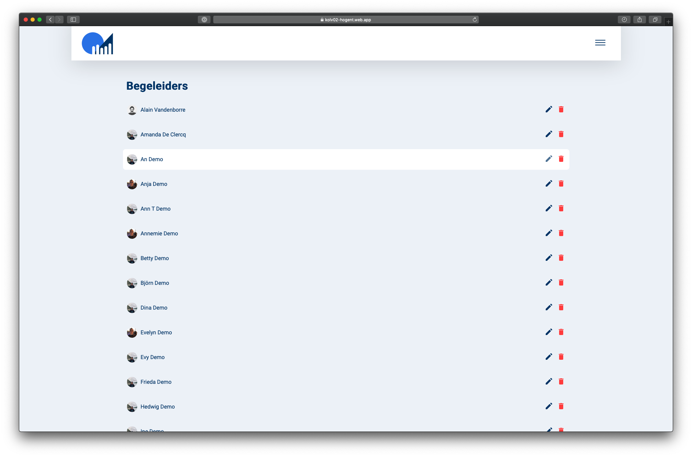Image resolution: width=692 pixels, height=457 pixels.
Task: Click Evy Demo's avatar thumbnail
Action: pos(132,357)
